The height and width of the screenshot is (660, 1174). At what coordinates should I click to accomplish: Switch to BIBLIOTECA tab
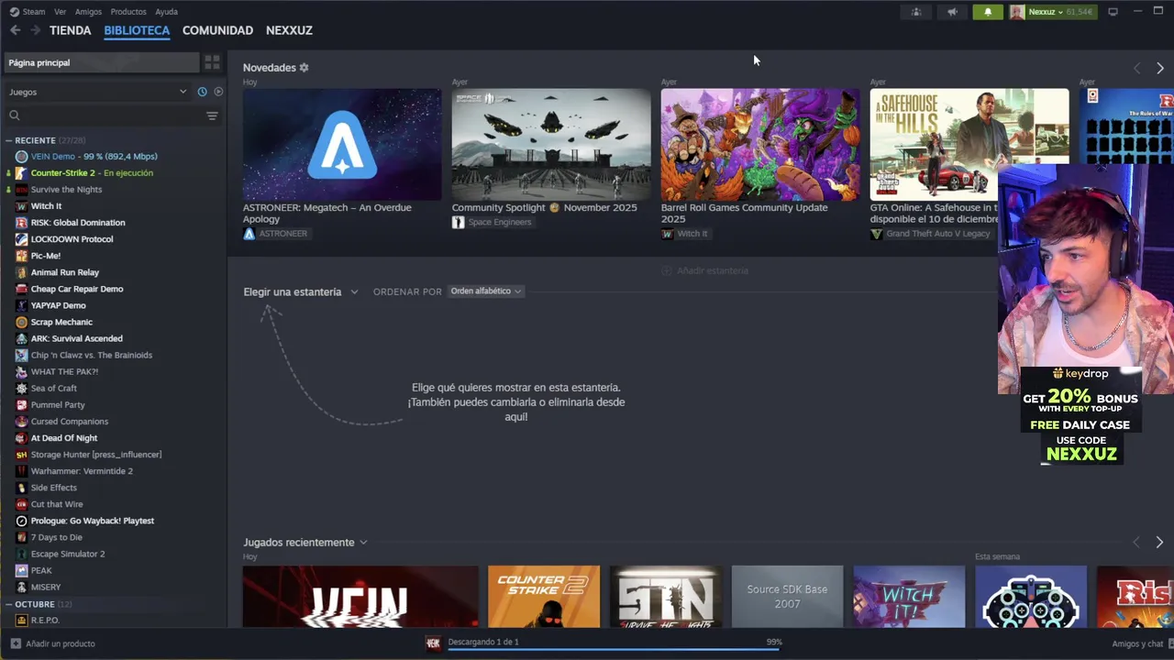(x=137, y=30)
